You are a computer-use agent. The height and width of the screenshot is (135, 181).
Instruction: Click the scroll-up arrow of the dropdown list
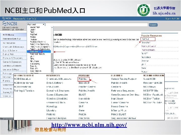52,27
